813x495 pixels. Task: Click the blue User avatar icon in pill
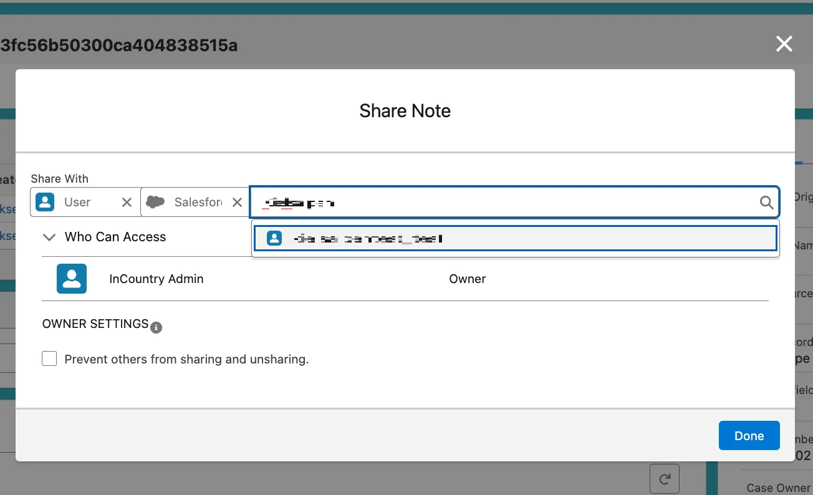tap(45, 202)
